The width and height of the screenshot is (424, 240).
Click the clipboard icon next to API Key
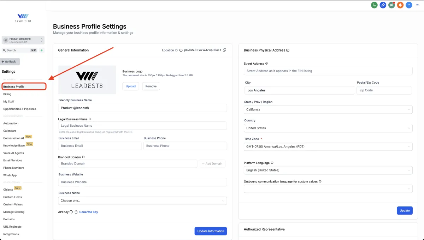76,212
